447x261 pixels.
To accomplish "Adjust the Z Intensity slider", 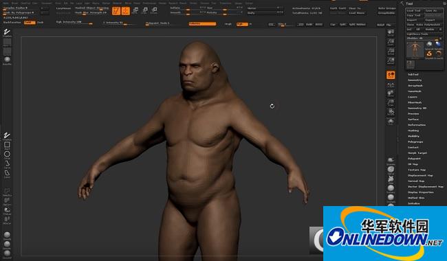I will tap(119, 23).
